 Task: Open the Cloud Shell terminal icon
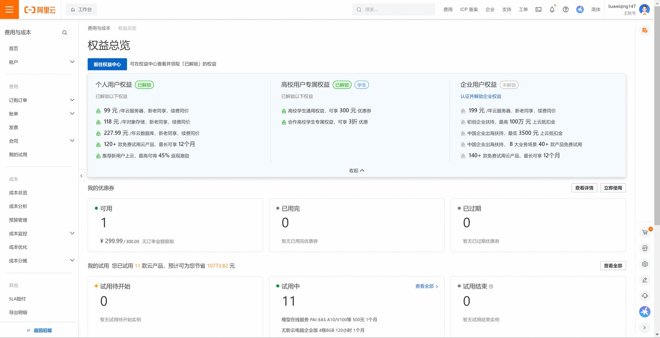coord(538,10)
